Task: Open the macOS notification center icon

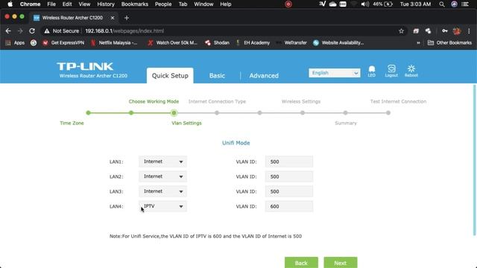Action: point(465,4)
